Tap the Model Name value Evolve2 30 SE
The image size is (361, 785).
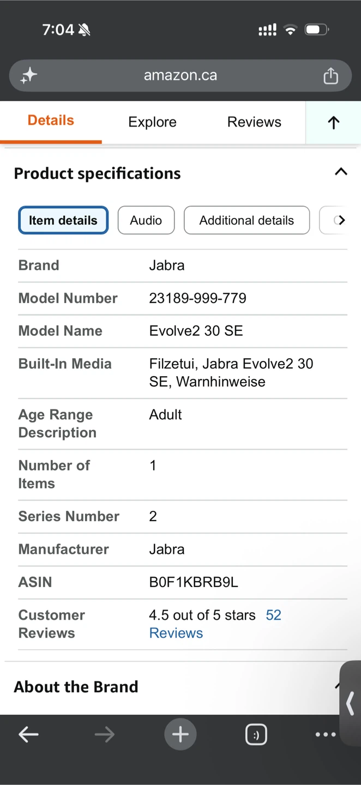click(x=196, y=331)
